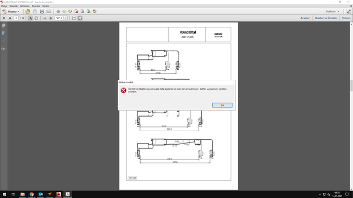
Task: Click the print icon
Action: [42, 12]
